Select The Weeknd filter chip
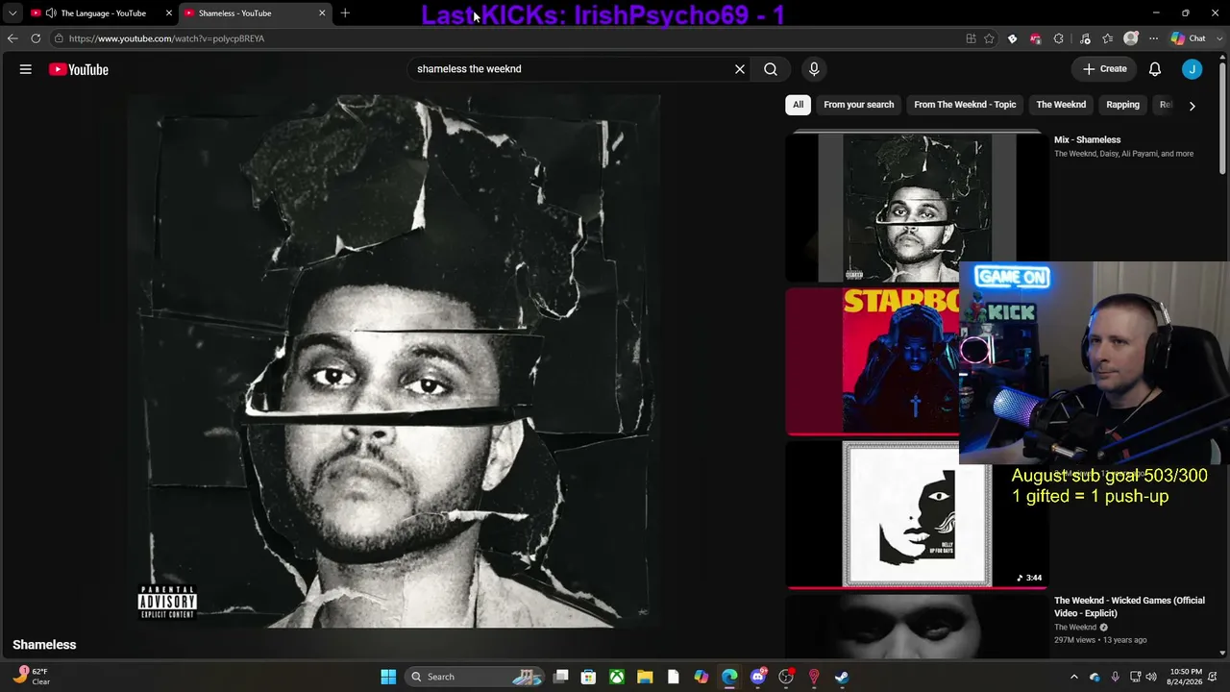 (x=1061, y=105)
